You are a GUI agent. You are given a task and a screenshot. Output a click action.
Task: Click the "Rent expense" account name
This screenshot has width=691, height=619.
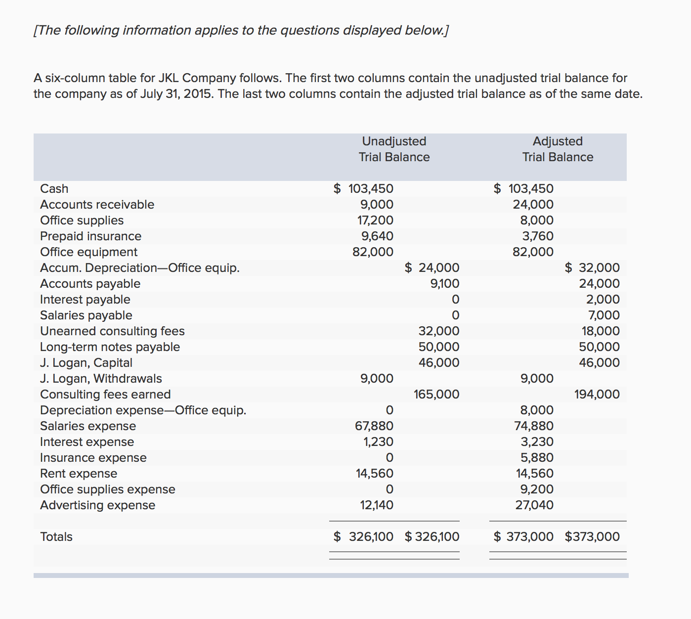coord(79,474)
